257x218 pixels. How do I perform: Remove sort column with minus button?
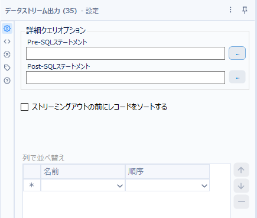(x=241, y=201)
